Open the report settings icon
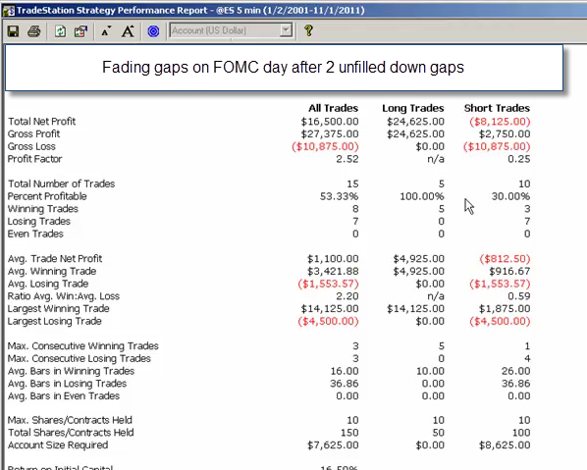This screenshot has width=587, height=470. click(x=80, y=31)
